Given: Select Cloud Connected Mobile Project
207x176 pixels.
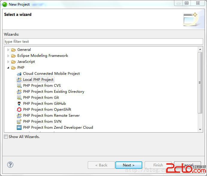Looking at the screenshot, I should pos(51,74).
